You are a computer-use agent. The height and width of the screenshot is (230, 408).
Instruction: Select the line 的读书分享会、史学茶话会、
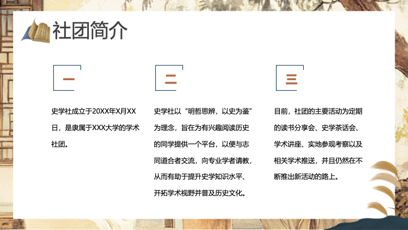[x=317, y=128]
